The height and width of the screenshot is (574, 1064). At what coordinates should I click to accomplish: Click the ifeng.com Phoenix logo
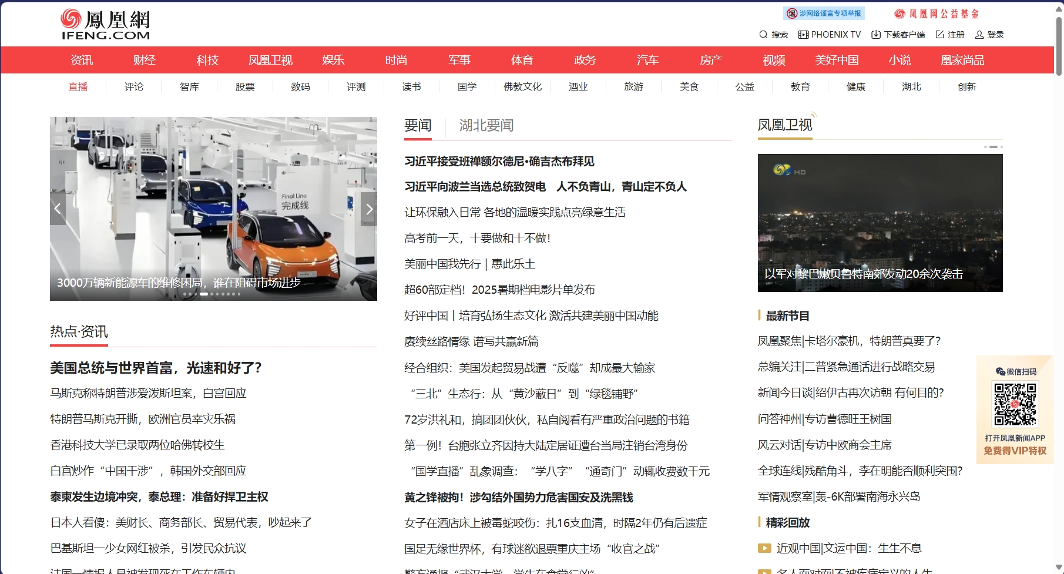[x=106, y=25]
